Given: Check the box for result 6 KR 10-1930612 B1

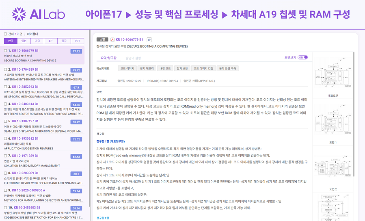Looking at the screenshot, I should [5, 139].
